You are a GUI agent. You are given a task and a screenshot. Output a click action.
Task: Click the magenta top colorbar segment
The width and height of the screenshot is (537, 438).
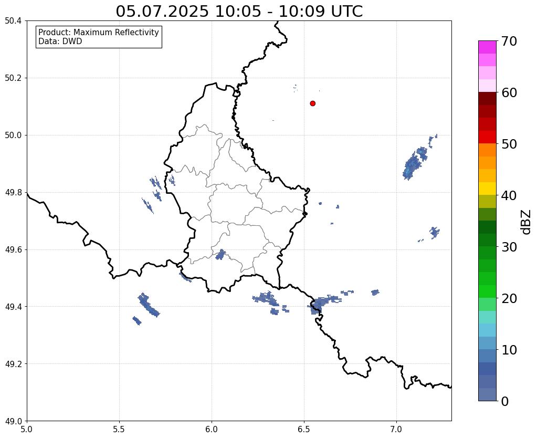click(x=487, y=47)
